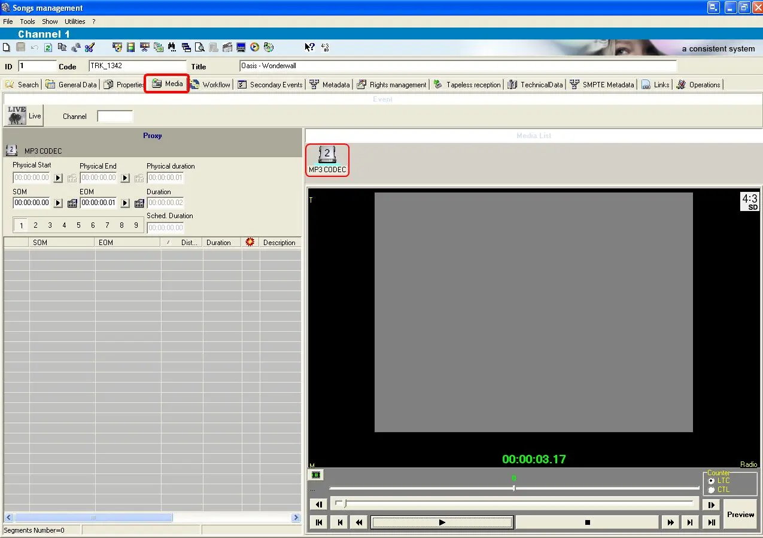
Task: Click the New document toolbar icon
Action: coord(7,47)
